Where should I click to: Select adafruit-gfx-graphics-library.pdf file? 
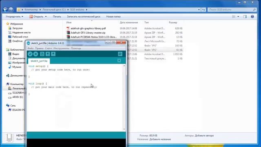coord(88,28)
